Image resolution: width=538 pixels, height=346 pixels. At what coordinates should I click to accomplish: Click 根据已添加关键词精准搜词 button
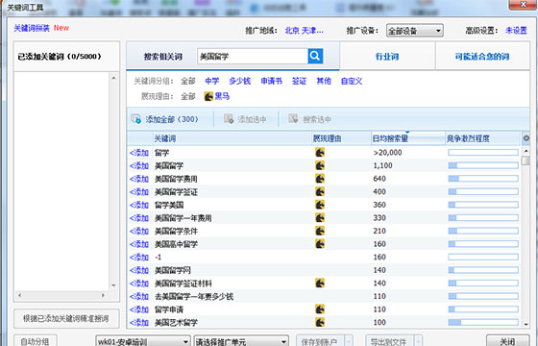pos(66,318)
